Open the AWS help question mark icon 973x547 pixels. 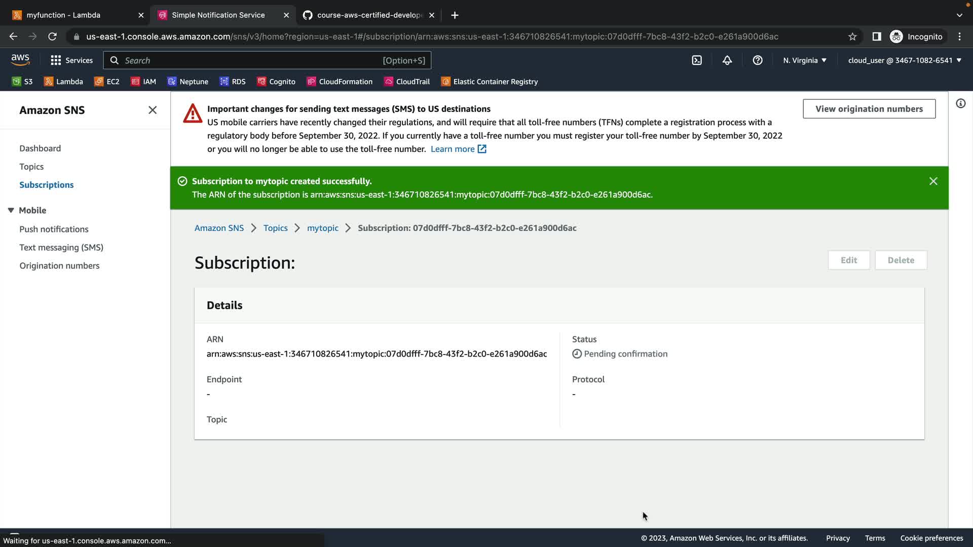(758, 60)
